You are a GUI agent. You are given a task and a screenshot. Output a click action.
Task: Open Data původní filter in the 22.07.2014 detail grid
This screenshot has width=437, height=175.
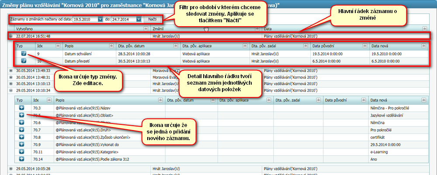(365, 46)
